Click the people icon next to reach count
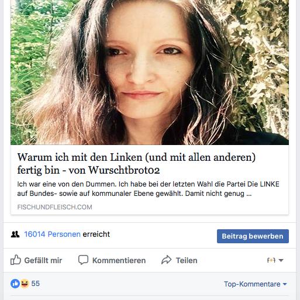The width and height of the screenshot is (300, 300). [15, 234]
